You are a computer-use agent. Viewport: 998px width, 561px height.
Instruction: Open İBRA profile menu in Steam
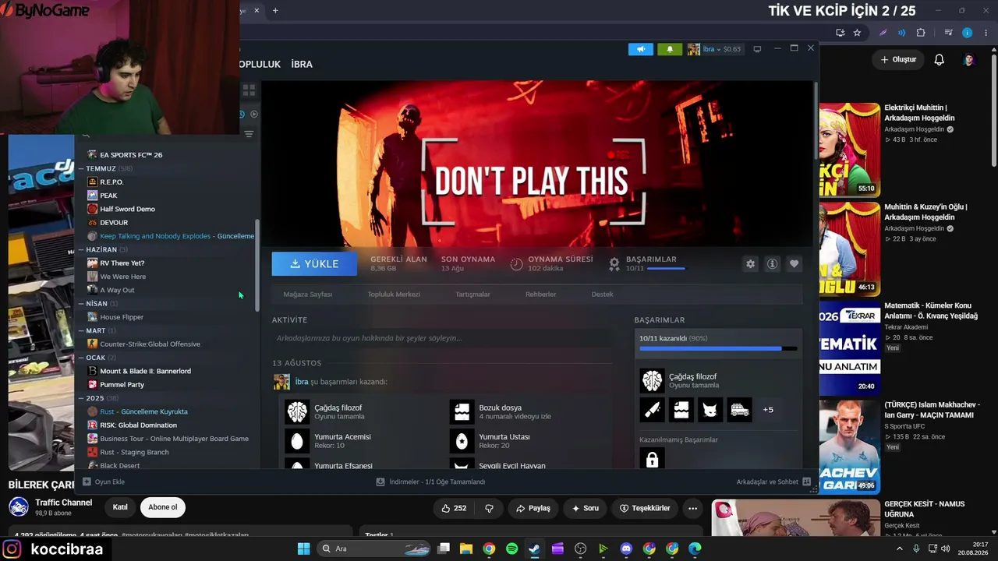tap(302, 65)
